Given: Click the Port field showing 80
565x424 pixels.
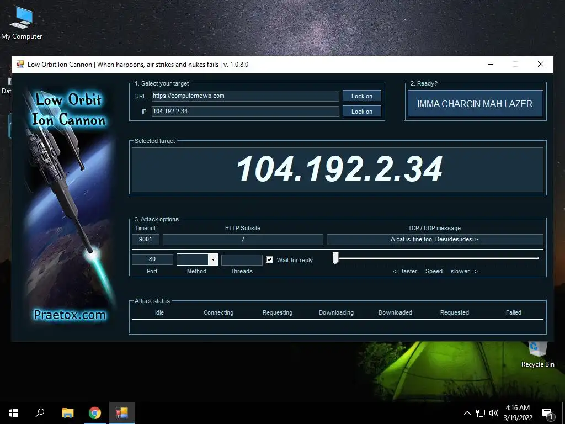Looking at the screenshot, I should pos(152,259).
